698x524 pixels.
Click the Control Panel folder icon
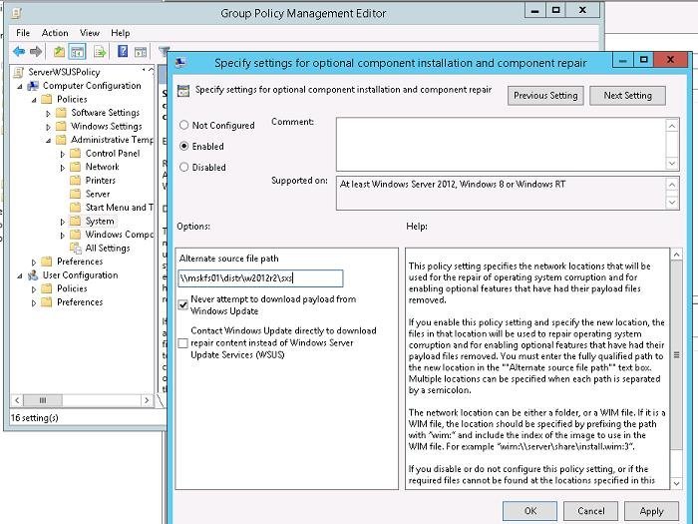coord(76,154)
